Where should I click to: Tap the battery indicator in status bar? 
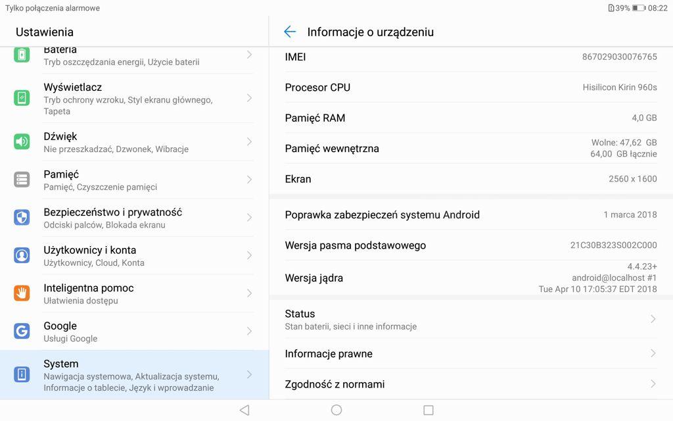pyautogui.click(x=638, y=8)
